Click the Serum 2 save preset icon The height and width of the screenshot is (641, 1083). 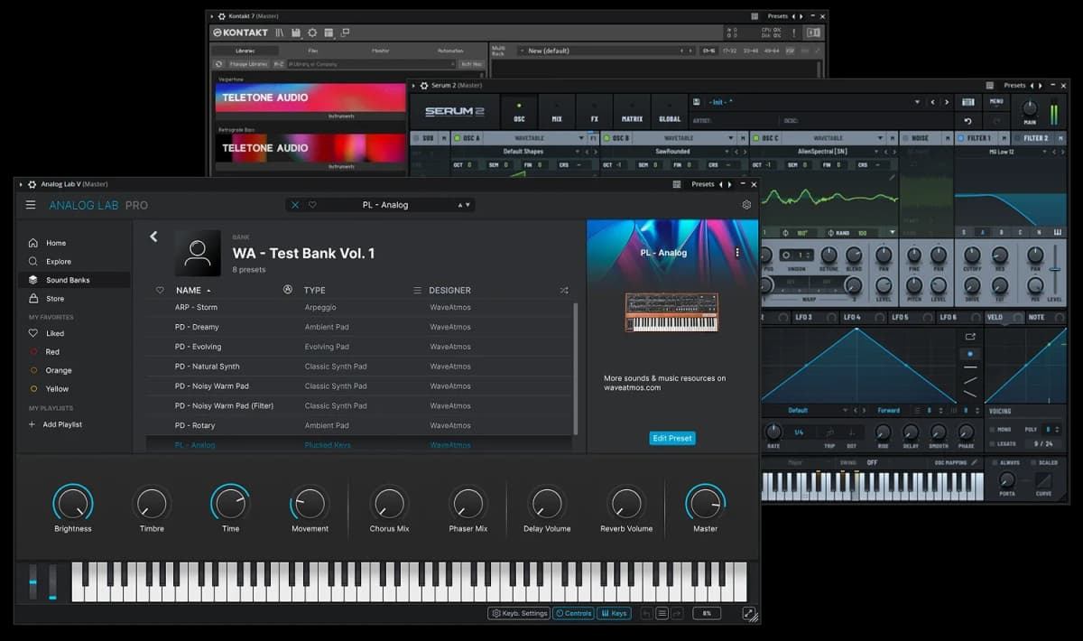[x=697, y=102]
